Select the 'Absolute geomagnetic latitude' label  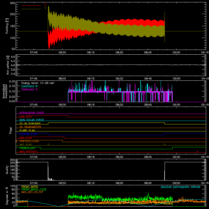pyautogui.click(x=181, y=187)
